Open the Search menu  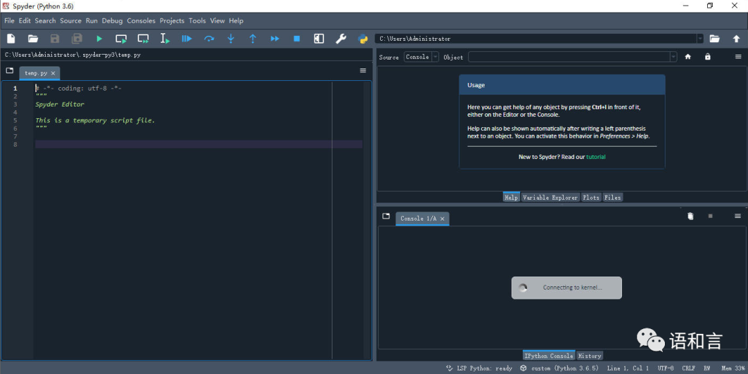click(45, 21)
